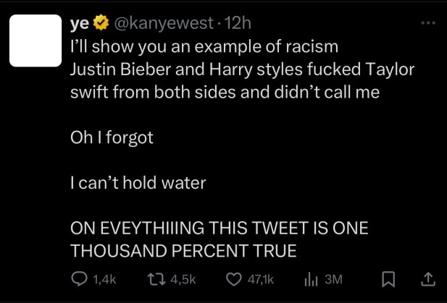Visit the @kanyewest handle link
Viewport: 447px width, 303px height.
(164, 23)
